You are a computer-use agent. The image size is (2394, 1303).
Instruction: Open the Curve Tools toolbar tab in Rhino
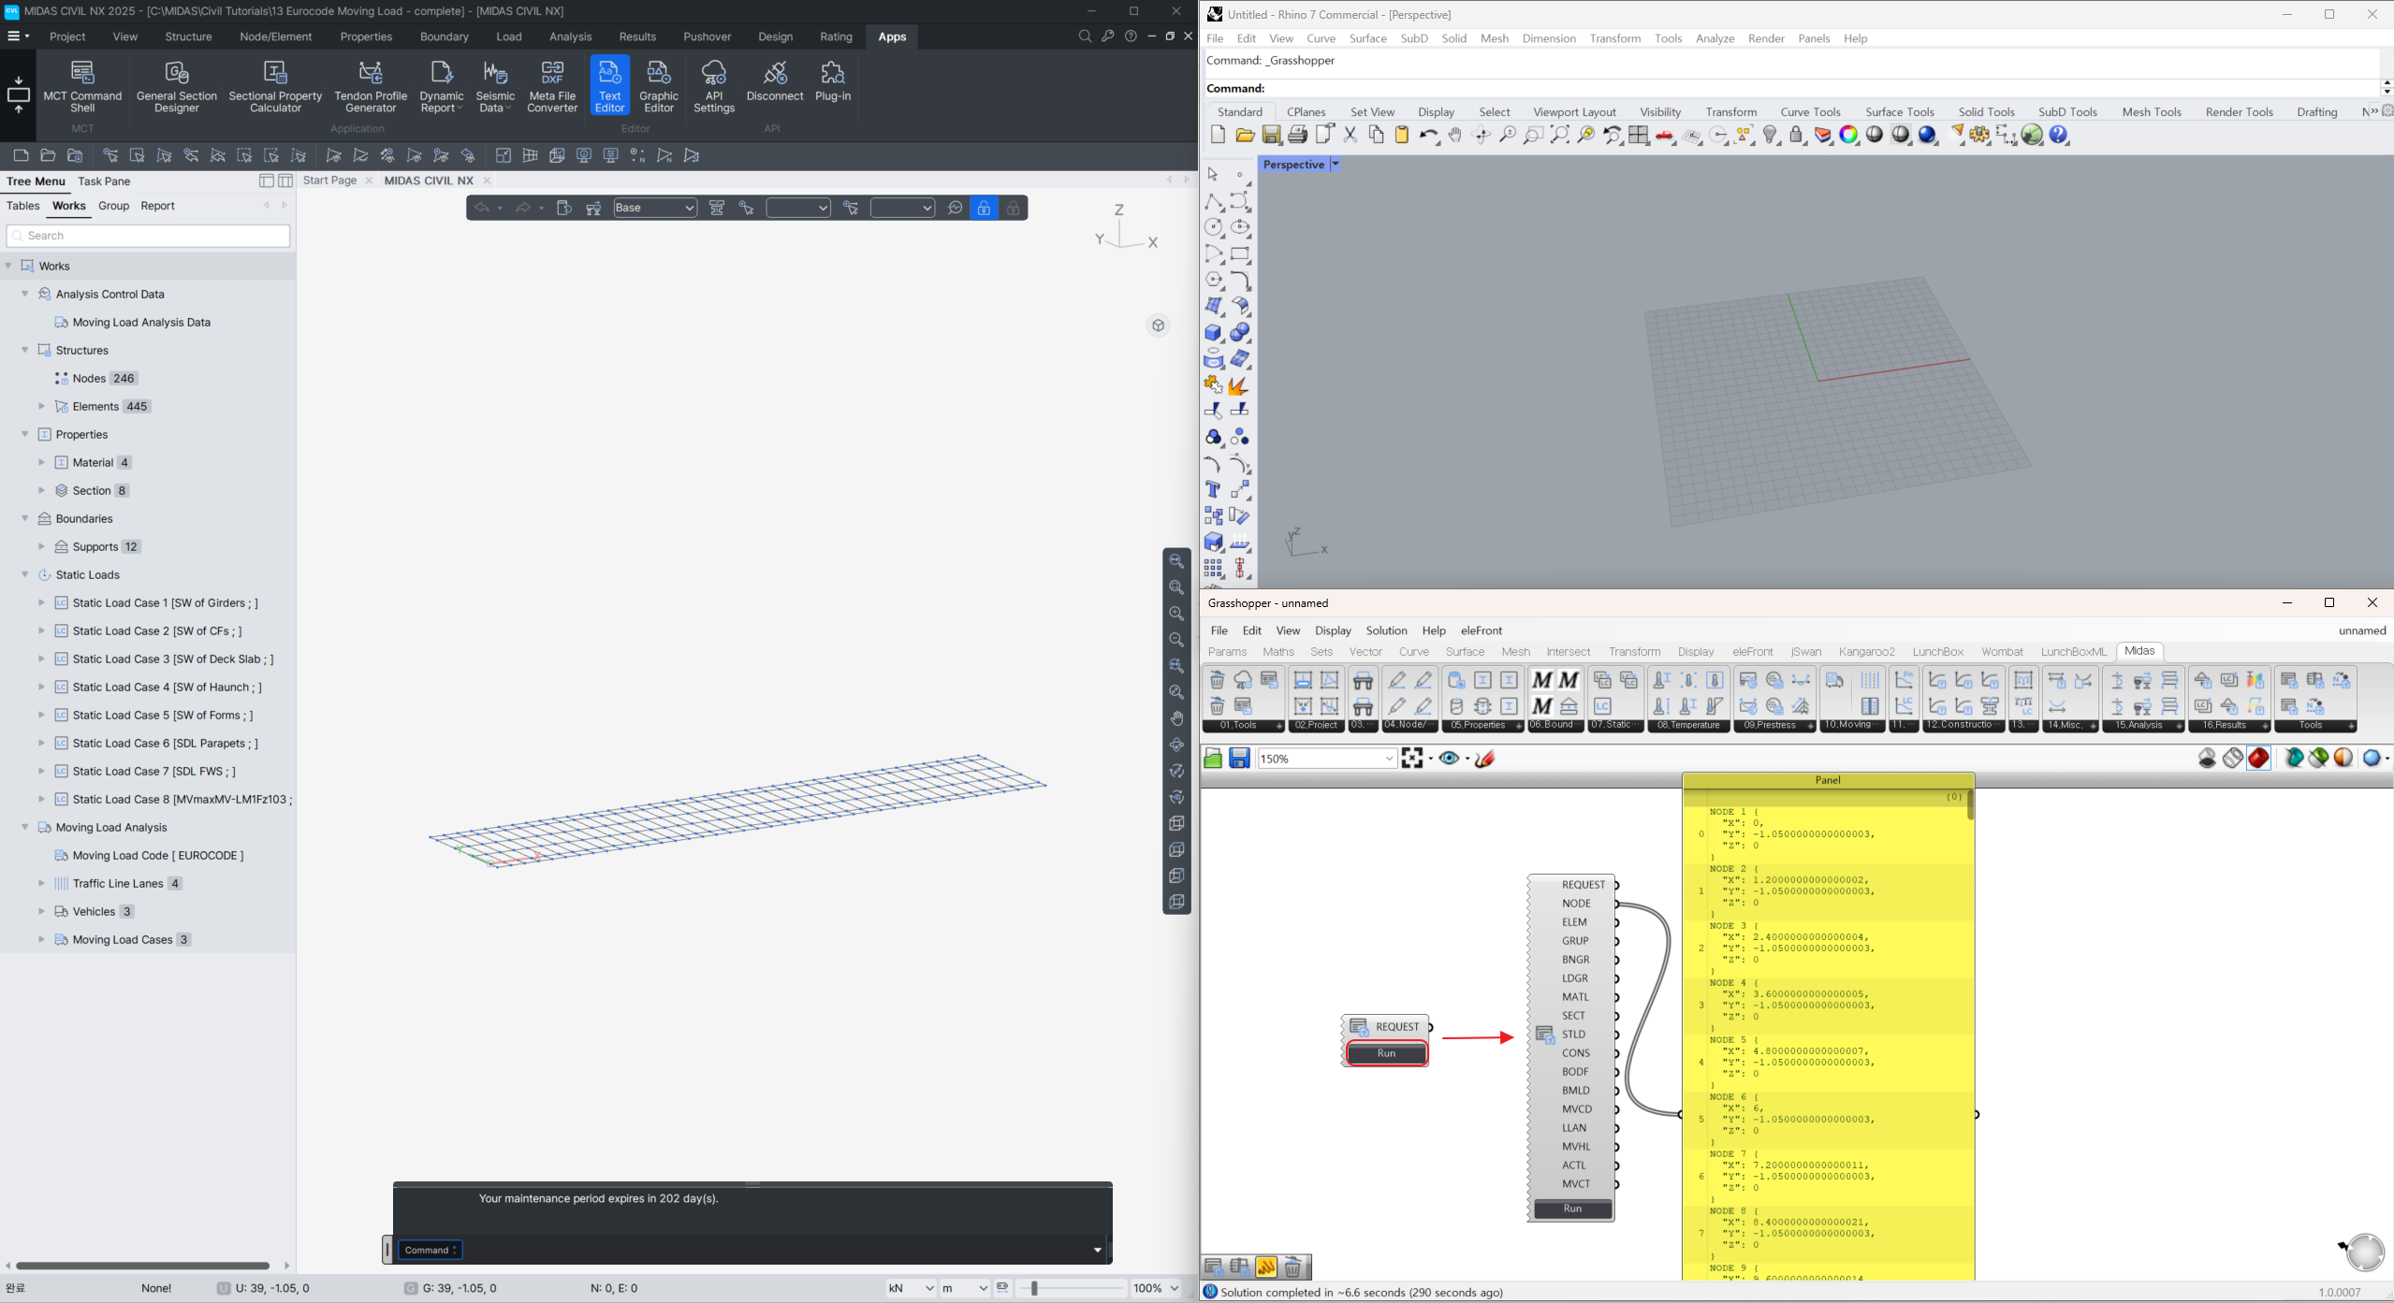coord(1809,111)
